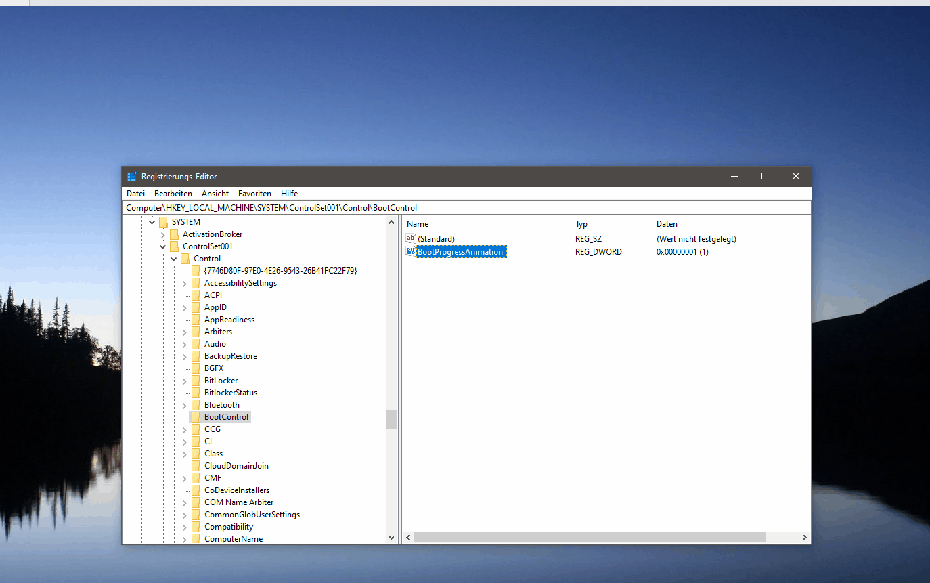
Task: Click the BackupRestore folder icon
Action: pyautogui.click(x=196, y=356)
